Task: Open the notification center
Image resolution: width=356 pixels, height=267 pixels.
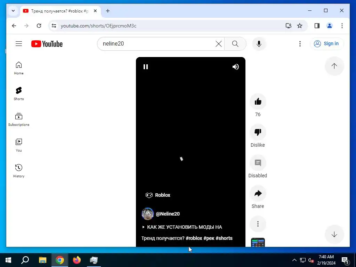Action: coord(345,260)
